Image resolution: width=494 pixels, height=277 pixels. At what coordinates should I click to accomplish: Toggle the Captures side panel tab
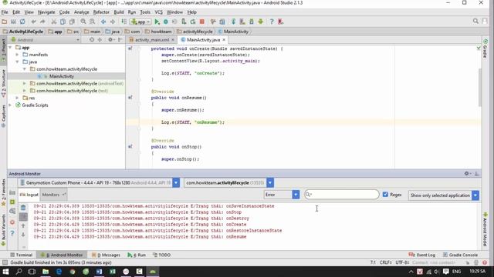3,116
